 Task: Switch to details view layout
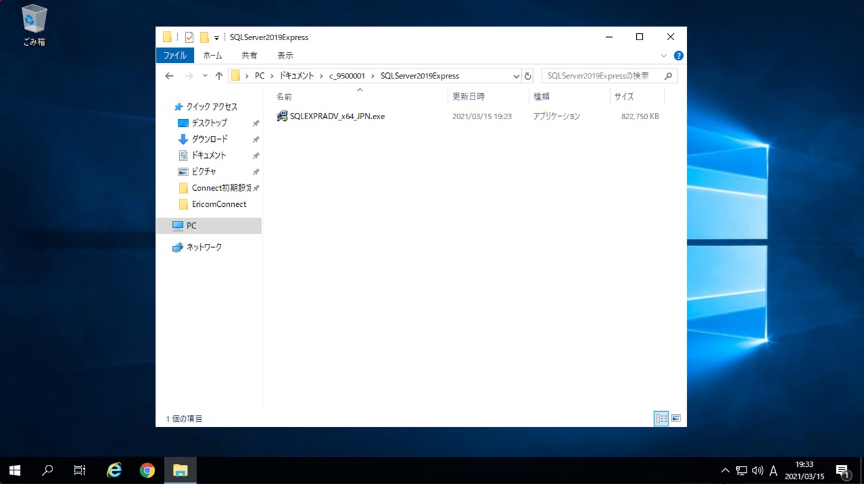tap(661, 419)
